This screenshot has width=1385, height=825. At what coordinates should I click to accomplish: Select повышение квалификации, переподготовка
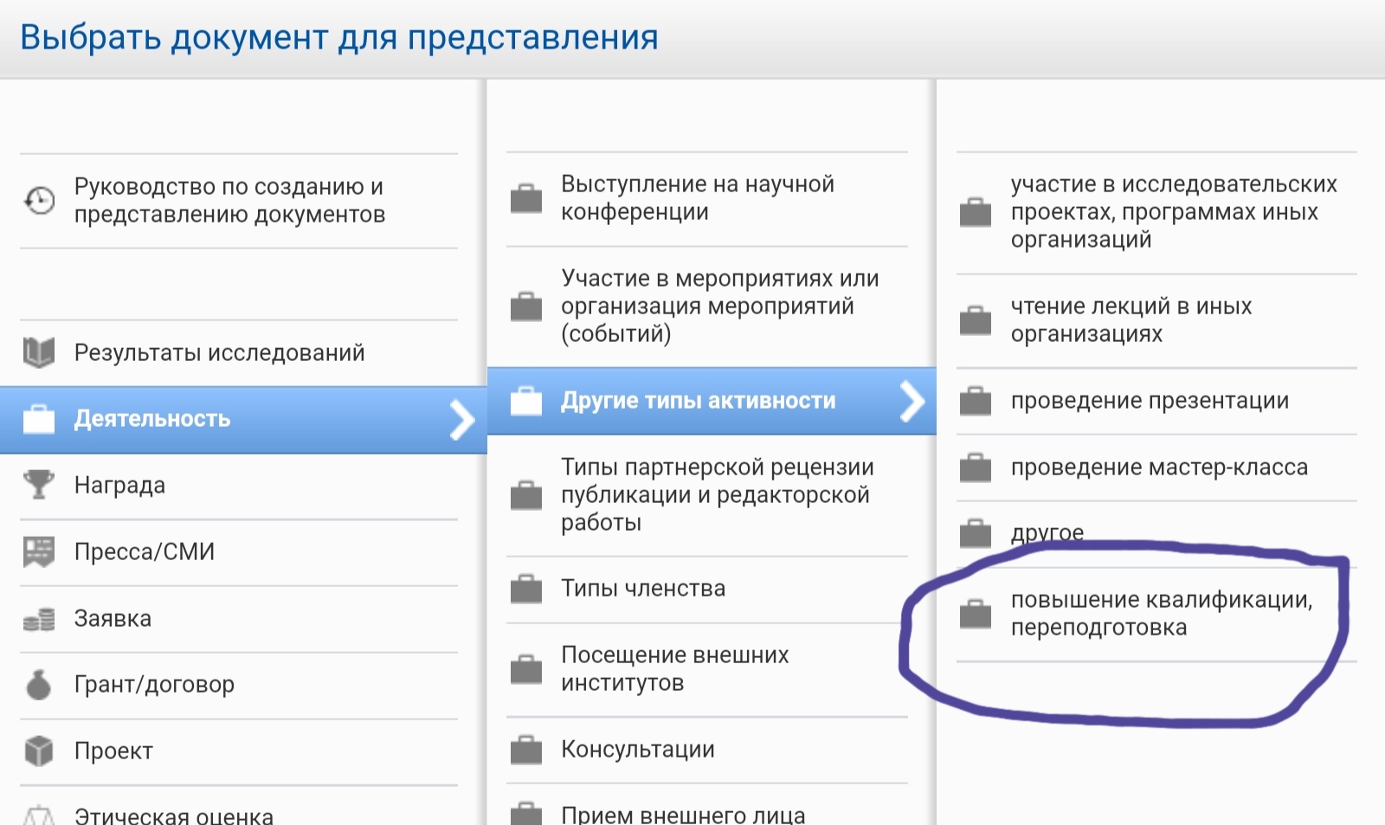point(1156,614)
